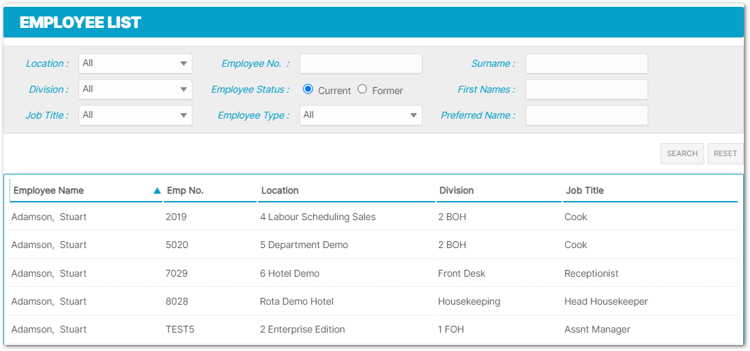Image resolution: width=750 pixels, height=351 pixels.
Task: Click the RESET button
Action: [x=725, y=154]
